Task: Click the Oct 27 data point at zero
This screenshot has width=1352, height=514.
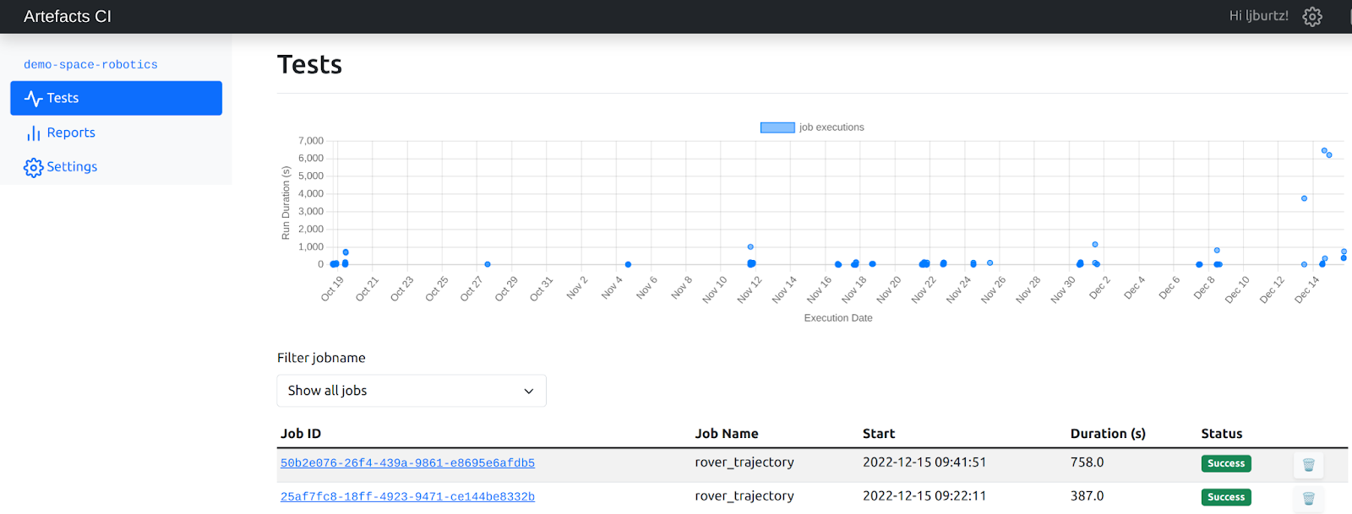Action: click(488, 264)
